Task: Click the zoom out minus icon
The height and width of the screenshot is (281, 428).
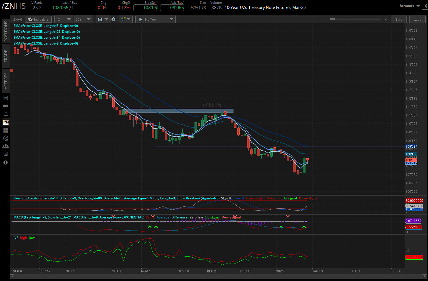Action: (x=328, y=20)
